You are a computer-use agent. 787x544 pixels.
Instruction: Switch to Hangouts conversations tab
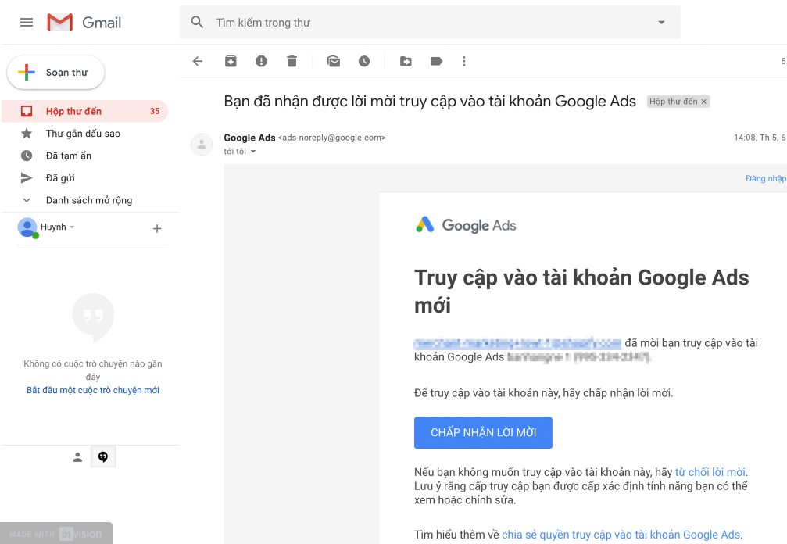coord(103,456)
